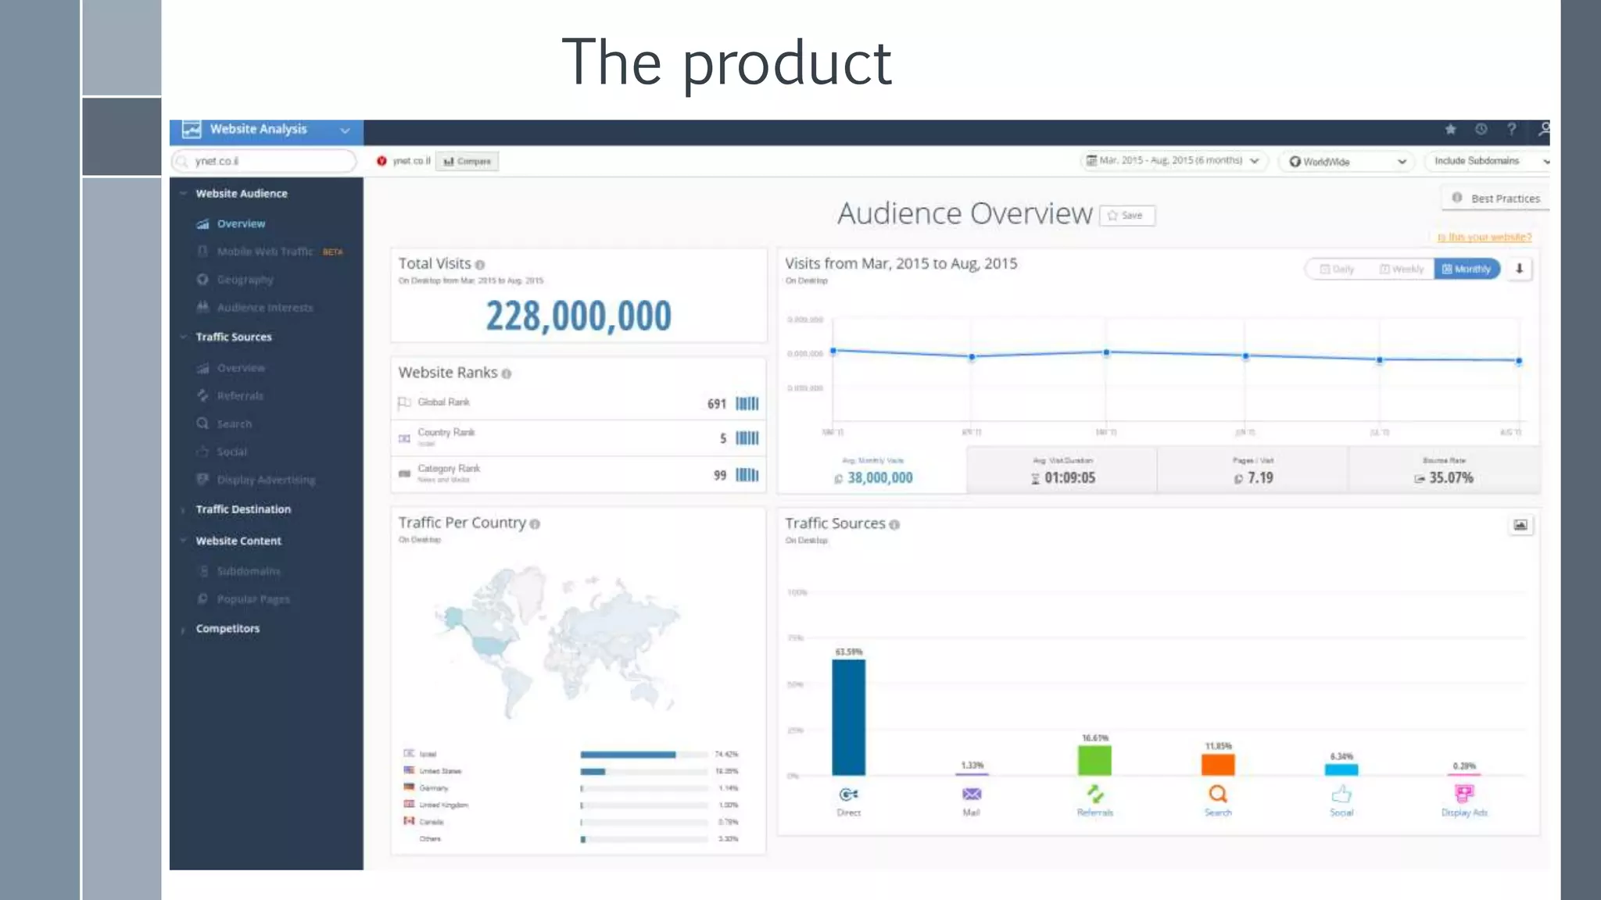The height and width of the screenshot is (900, 1601).
Task: Open the user account icon
Action: pos(1543,130)
